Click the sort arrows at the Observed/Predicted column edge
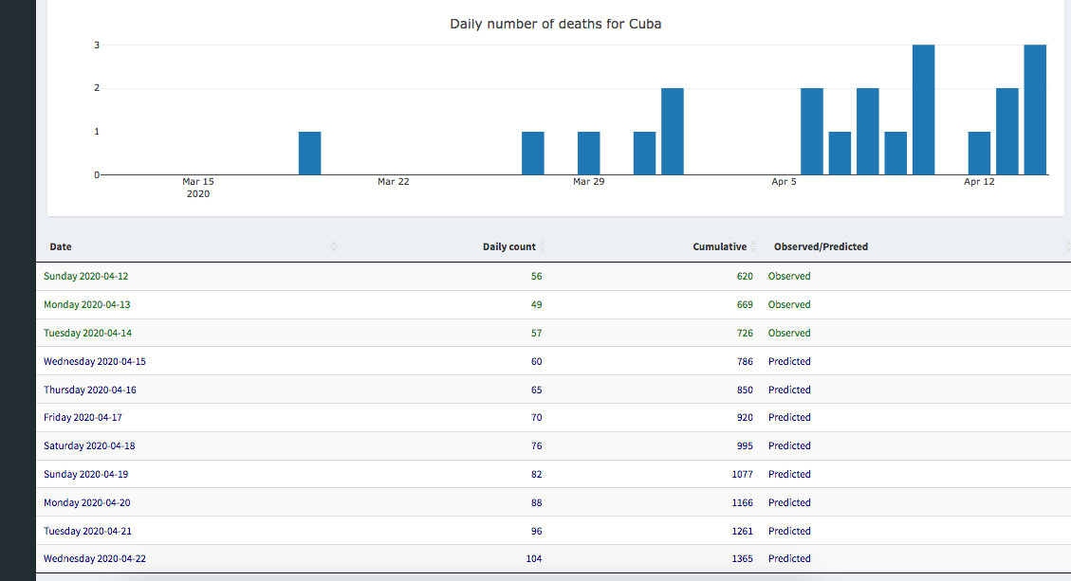Screen dimensions: 1071x581 pos(1067,246)
